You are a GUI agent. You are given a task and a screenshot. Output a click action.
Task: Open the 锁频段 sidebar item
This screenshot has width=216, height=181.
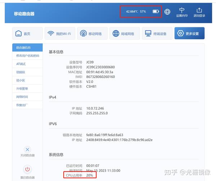[x=27, y=72]
